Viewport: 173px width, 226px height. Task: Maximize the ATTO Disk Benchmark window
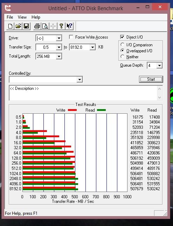point(147,7)
